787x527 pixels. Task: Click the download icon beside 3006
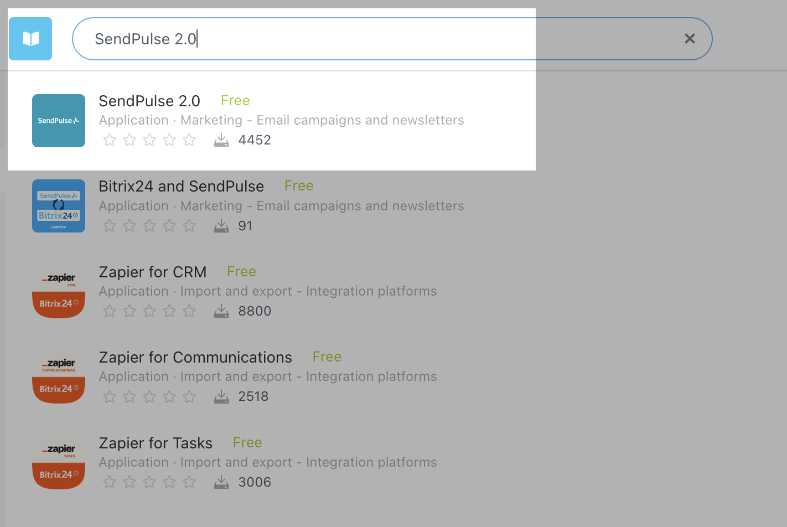click(221, 482)
